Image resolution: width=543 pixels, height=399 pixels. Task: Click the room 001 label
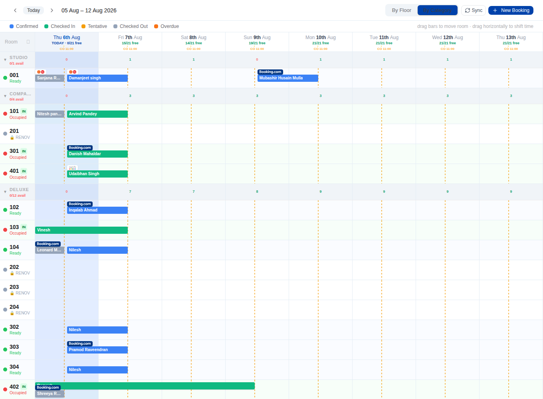point(14,75)
